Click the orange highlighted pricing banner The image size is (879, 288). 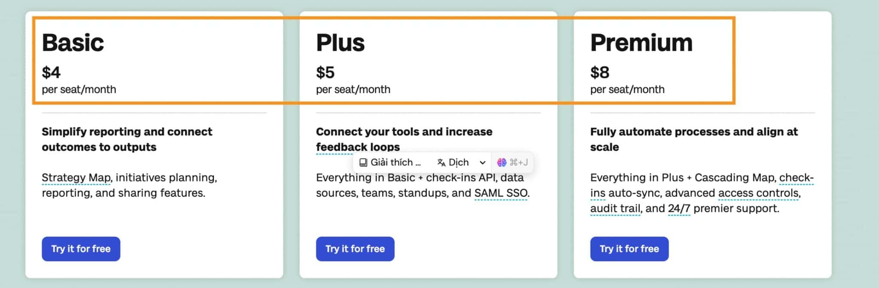pyautogui.click(x=385, y=60)
